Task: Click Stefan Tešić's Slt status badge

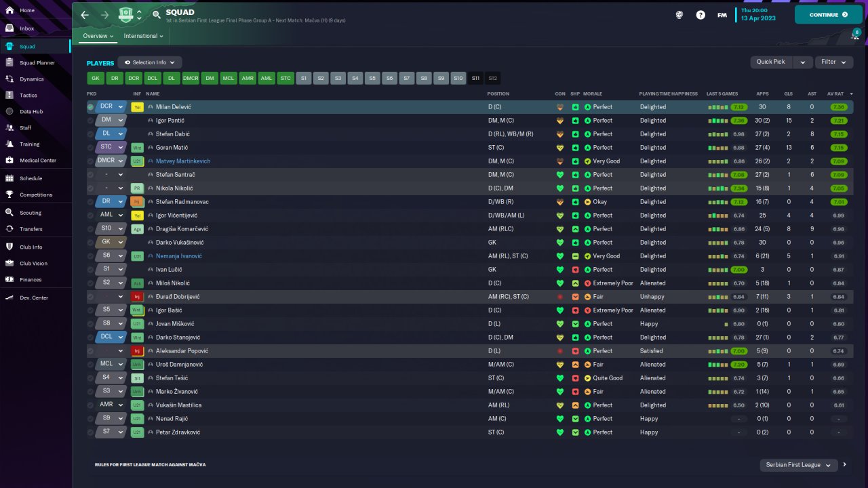Action: (x=137, y=378)
